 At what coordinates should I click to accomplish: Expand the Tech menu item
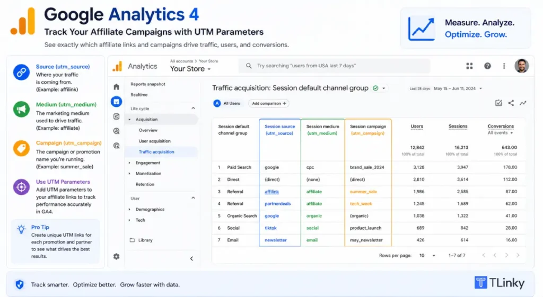(x=129, y=220)
